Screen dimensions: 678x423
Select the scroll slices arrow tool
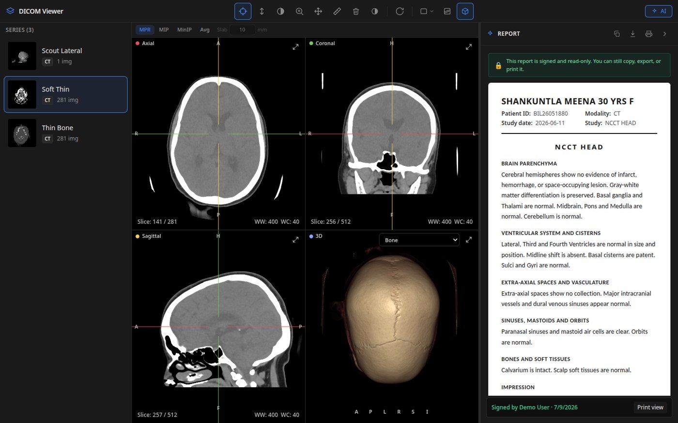262,11
